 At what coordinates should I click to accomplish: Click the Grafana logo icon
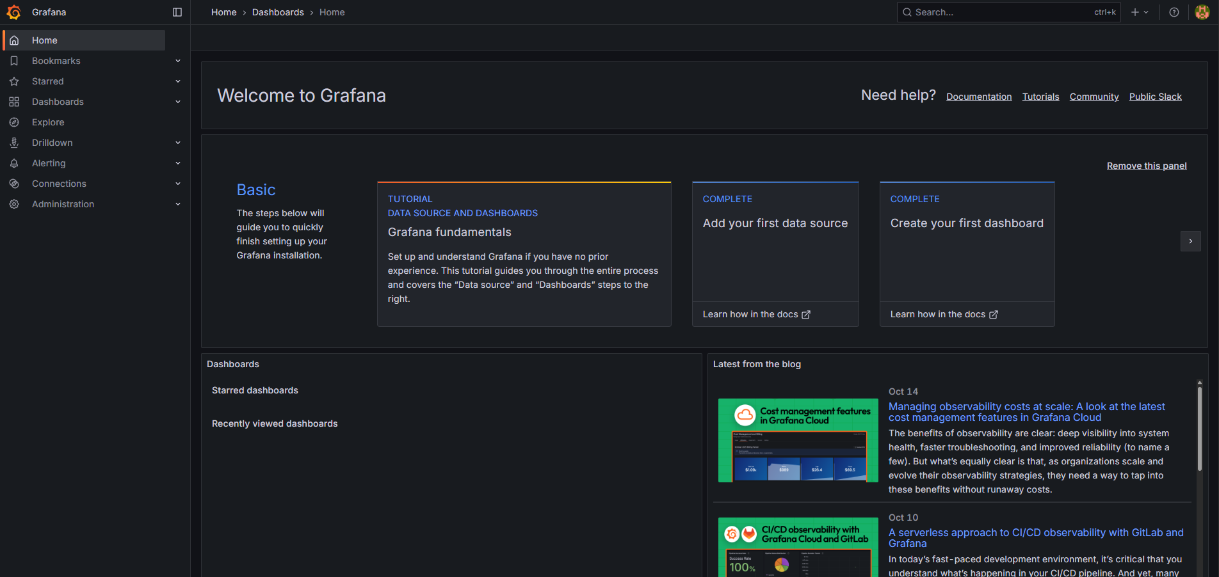tap(13, 12)
